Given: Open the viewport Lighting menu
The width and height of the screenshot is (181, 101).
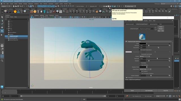Looking at the screenshot, I should [42, 15].
